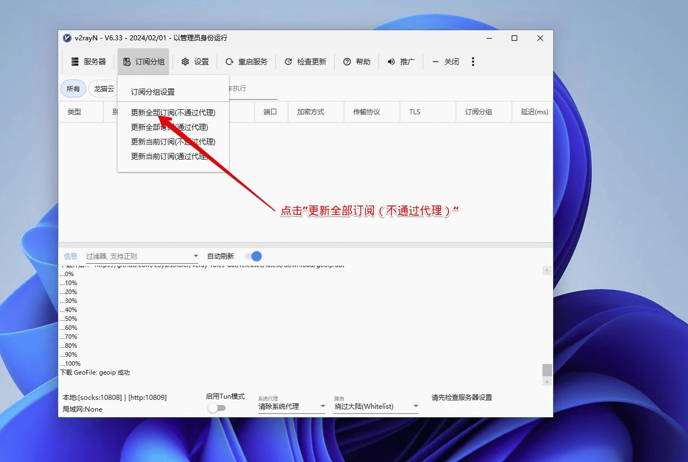Click the ...100% log line
Viewport: 688px width, 462px height.
(x=71, y=363)
